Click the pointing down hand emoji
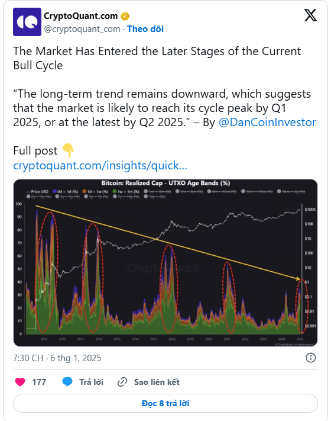328x421 pixels. click(x=68, y=150)
